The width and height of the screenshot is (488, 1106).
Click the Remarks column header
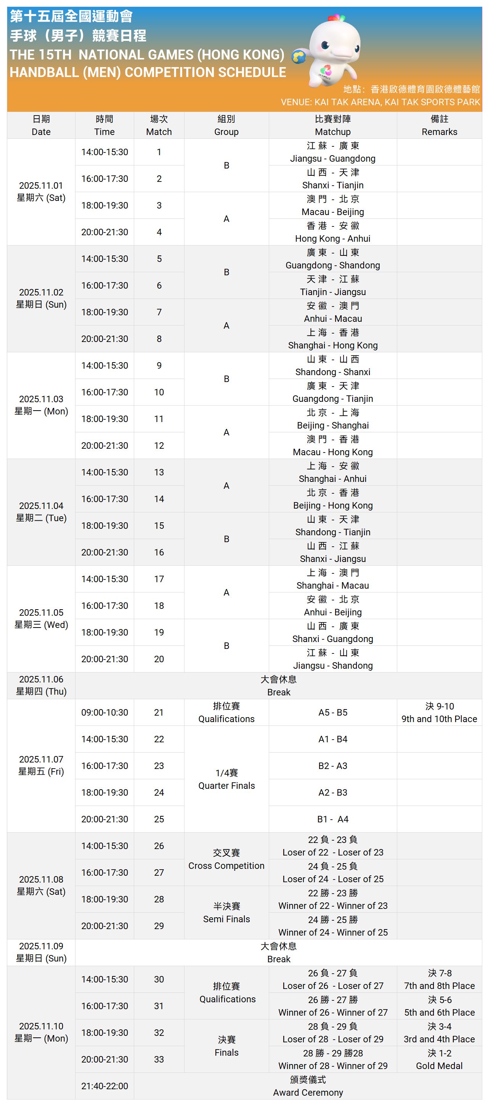(439, 125)
